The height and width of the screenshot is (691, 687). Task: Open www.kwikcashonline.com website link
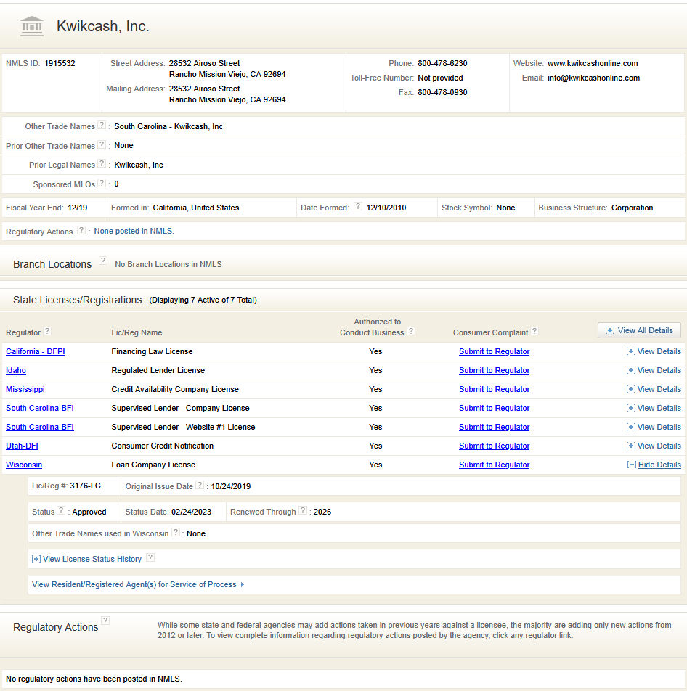pyautogui.click(x=593, y=63)
